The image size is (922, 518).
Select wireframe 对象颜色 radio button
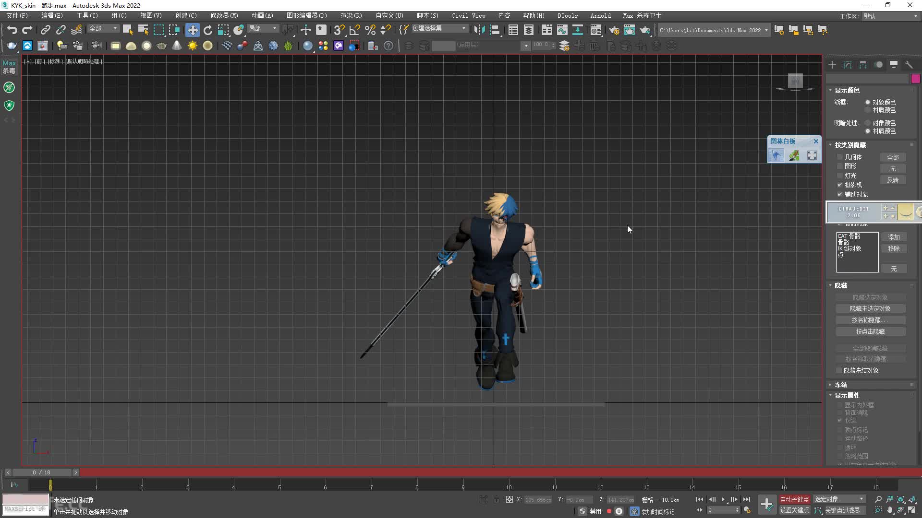(x=868, y=102)
